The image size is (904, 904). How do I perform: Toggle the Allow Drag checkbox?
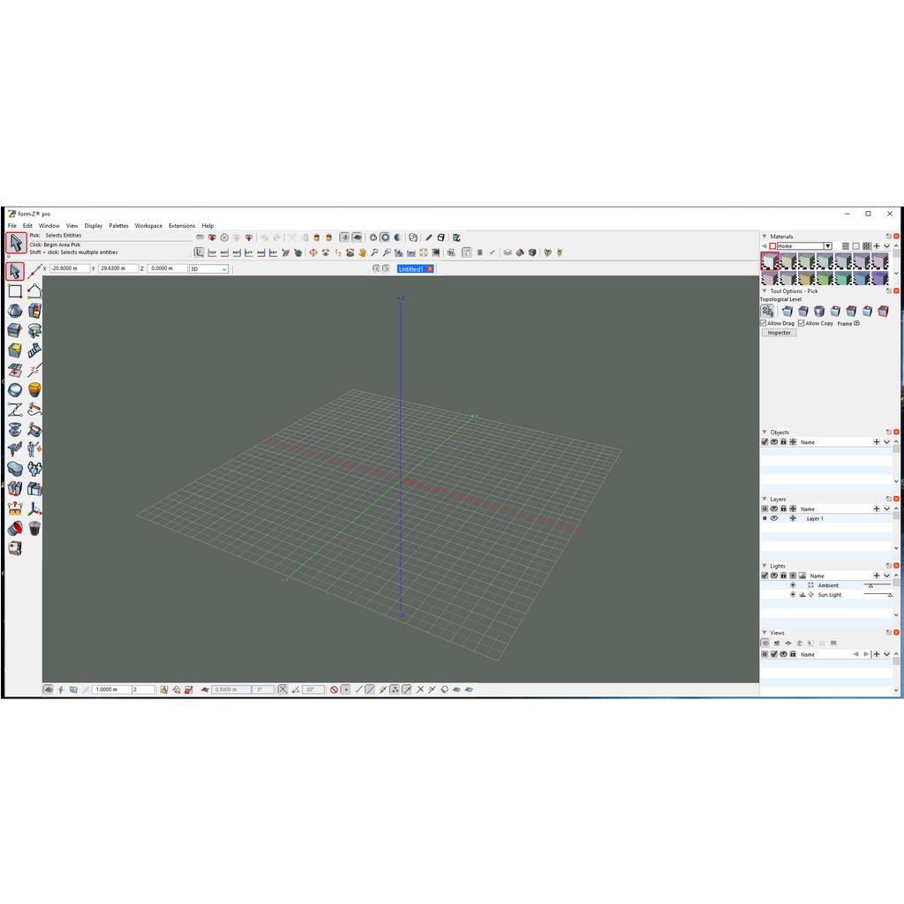coord(764,323)
